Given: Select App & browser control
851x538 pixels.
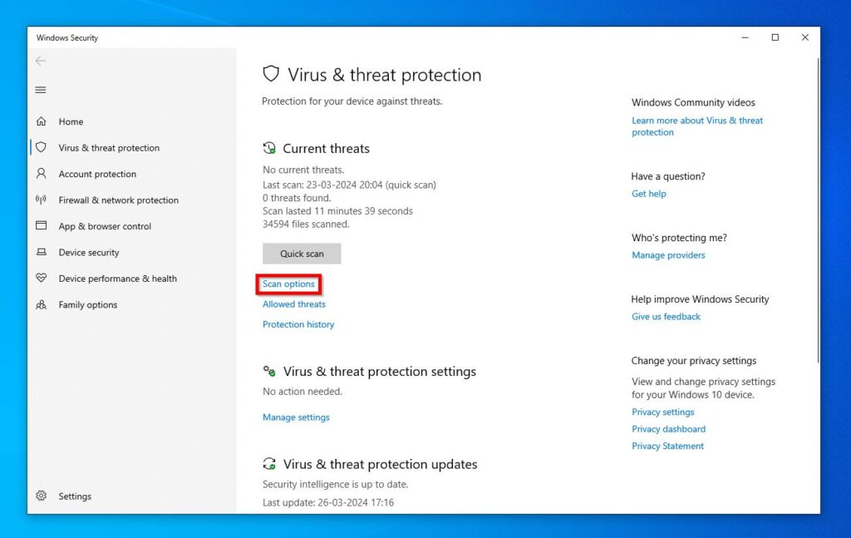Looking at the screenshot, I should 105,226.
